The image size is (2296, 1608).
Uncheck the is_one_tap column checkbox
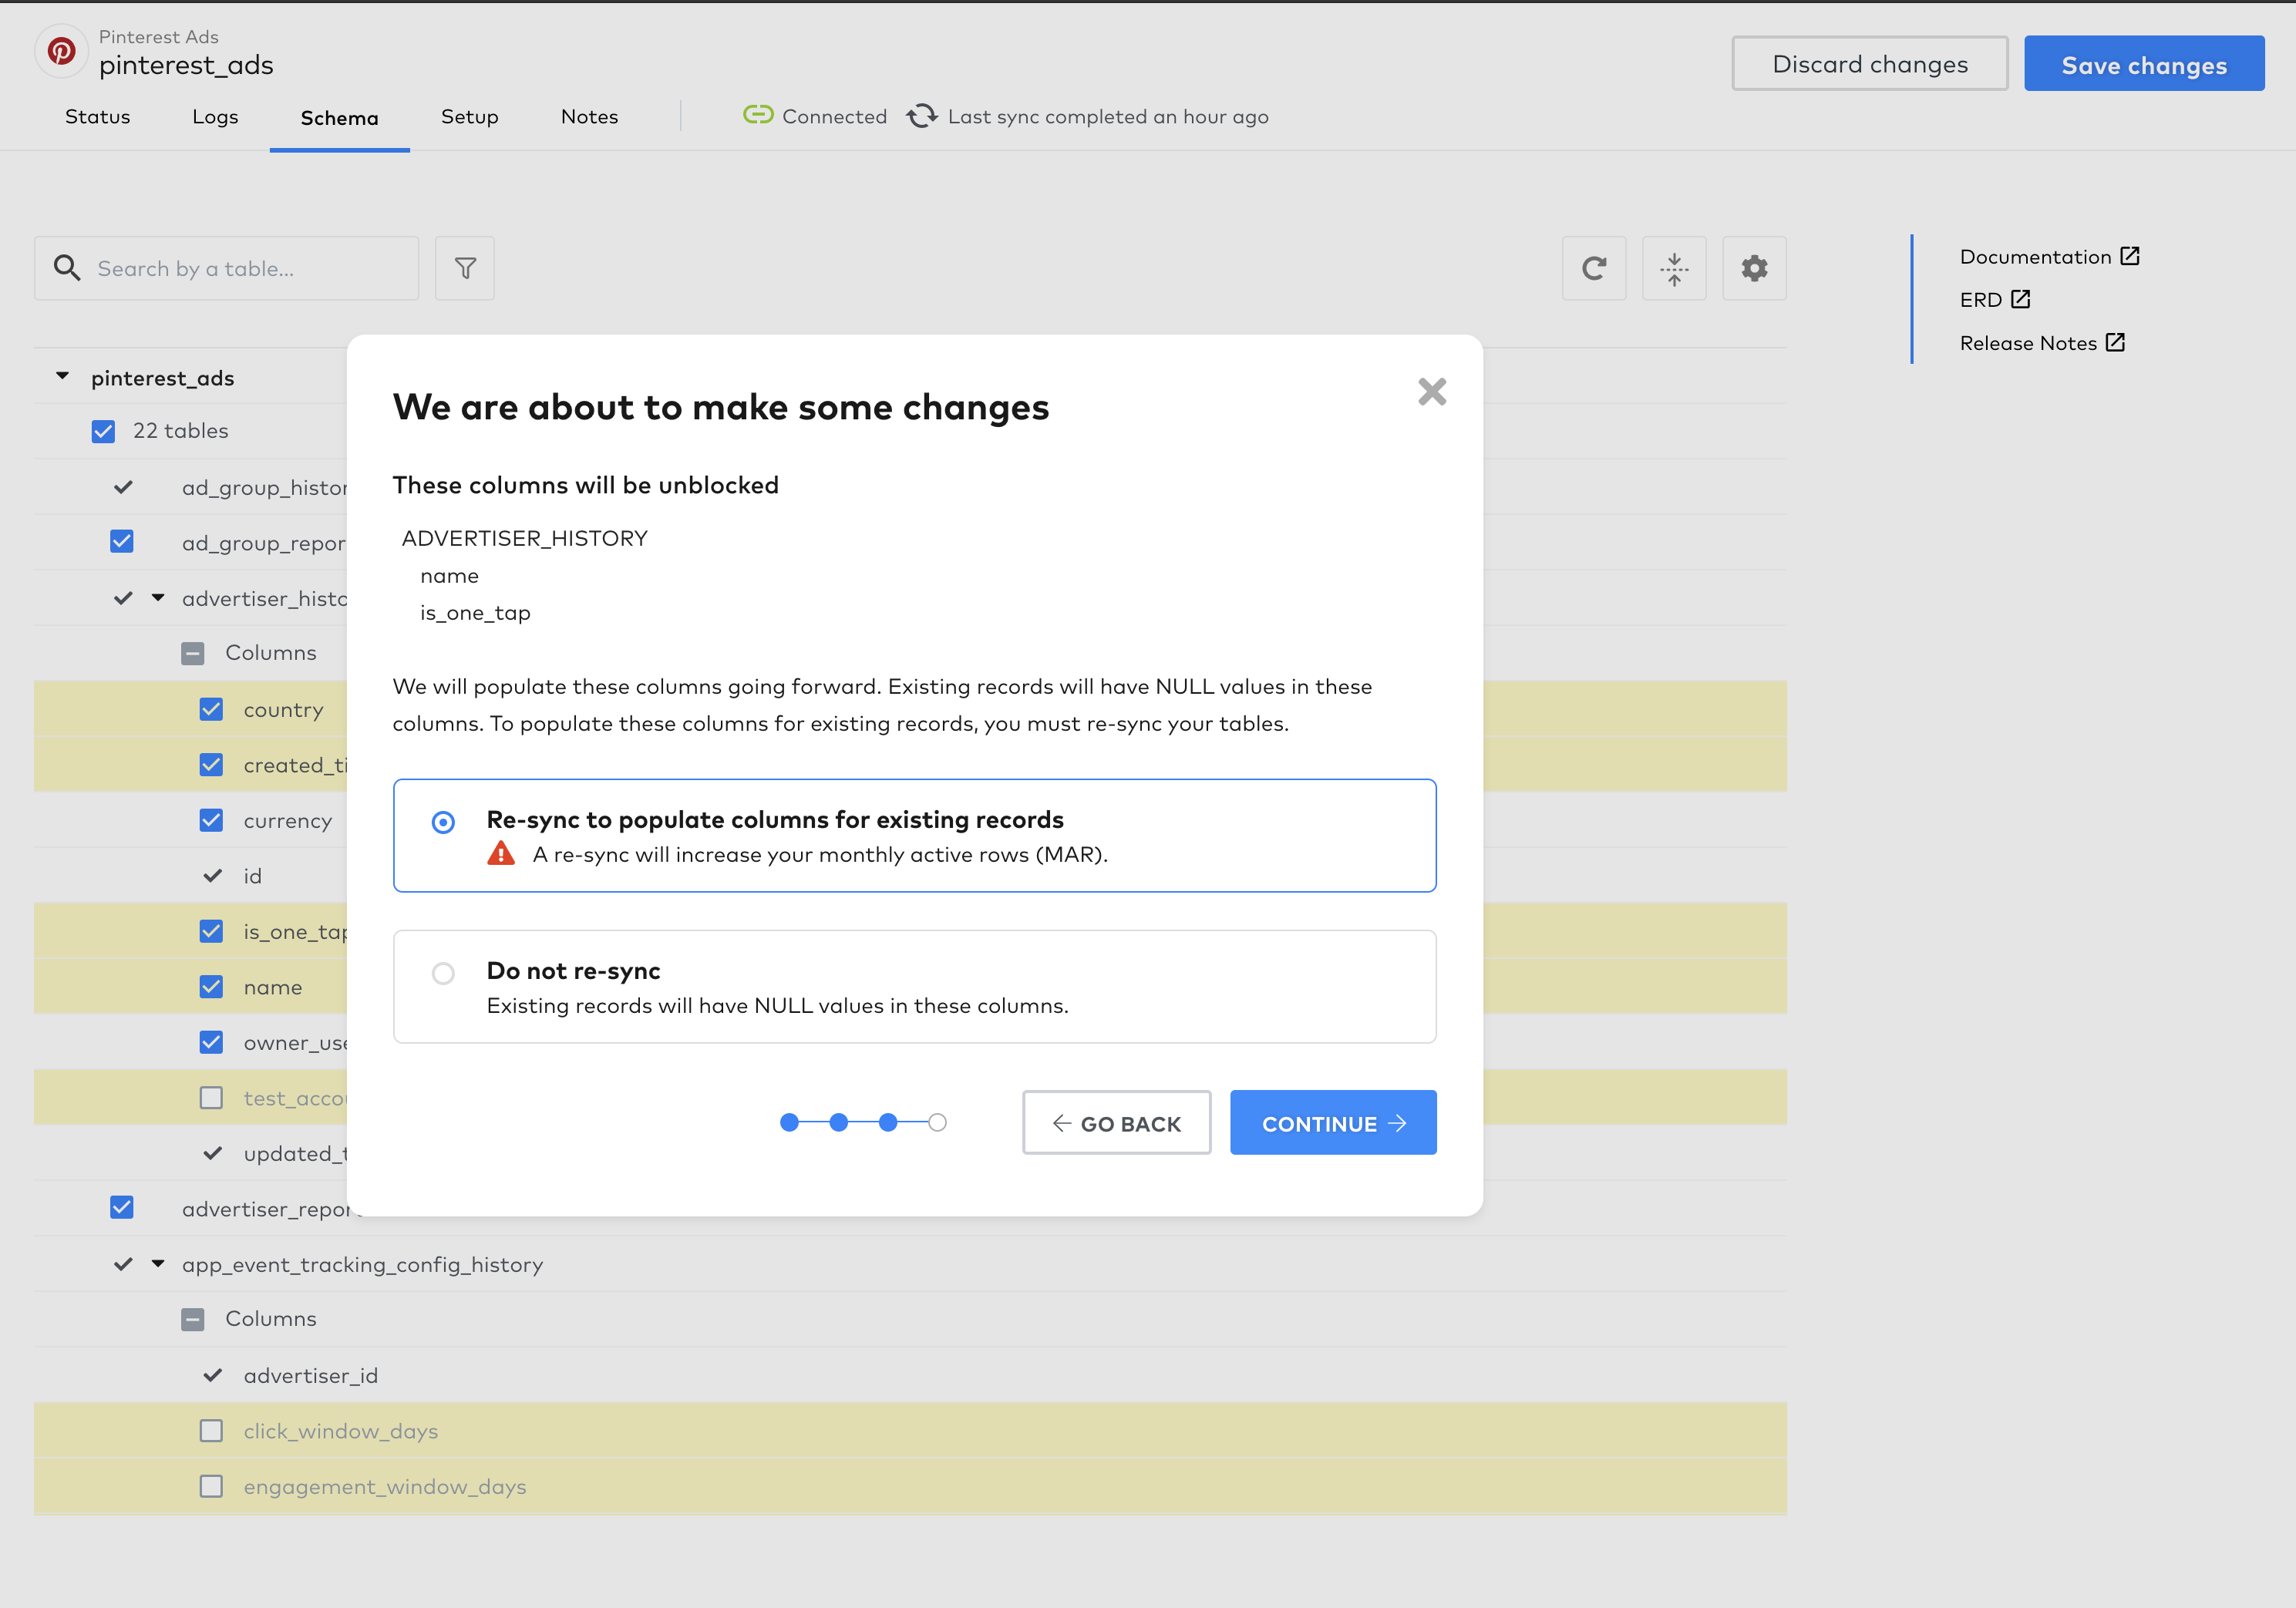coord(211,931)
